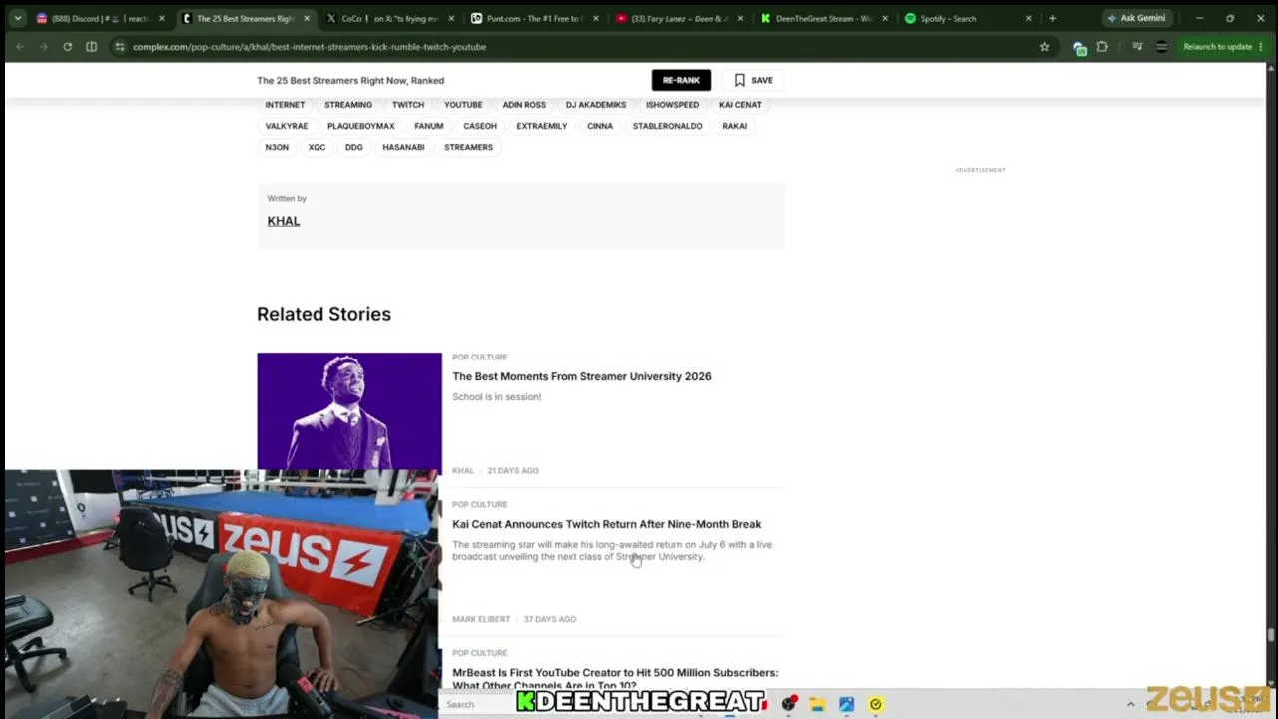Screen dimensions: 1278x719
Task: Select the YOUTUBE tag
Action: click(463, 105)
